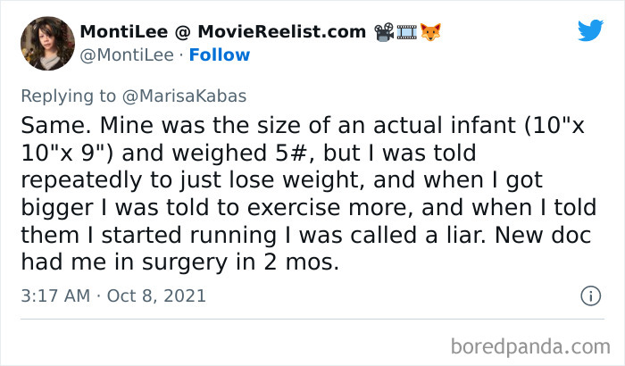Screen dimensions: 625x366
Task: Click the Twitter bird logo
Action: 590,31
